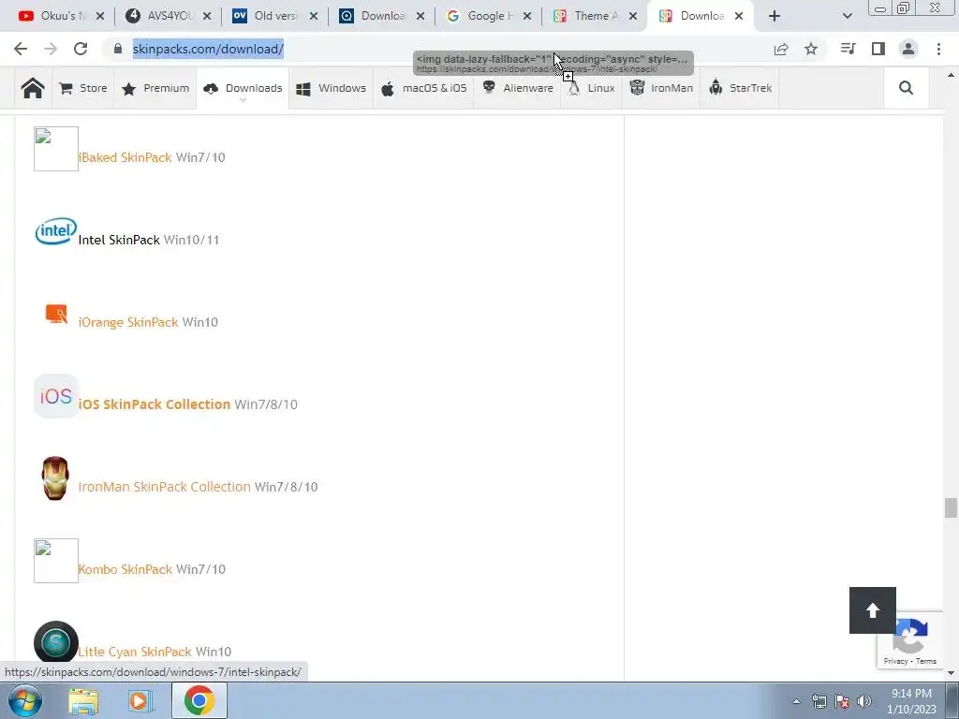This screenshot has width=959, height=719.
Task: Click the site lock icon
Action: [x=118, y=49]
